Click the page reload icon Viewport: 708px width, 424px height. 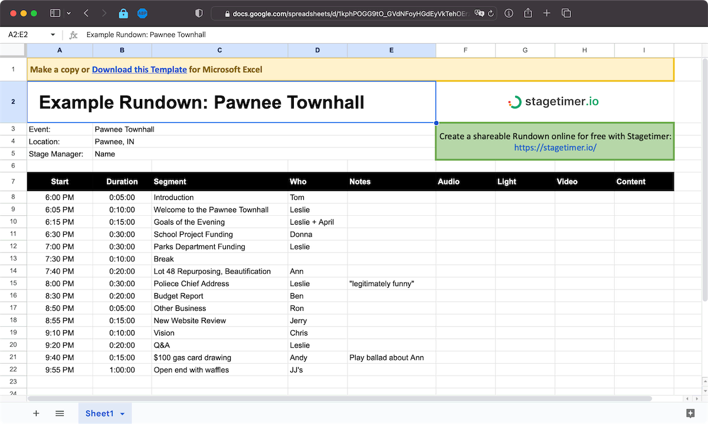(491, 13)
